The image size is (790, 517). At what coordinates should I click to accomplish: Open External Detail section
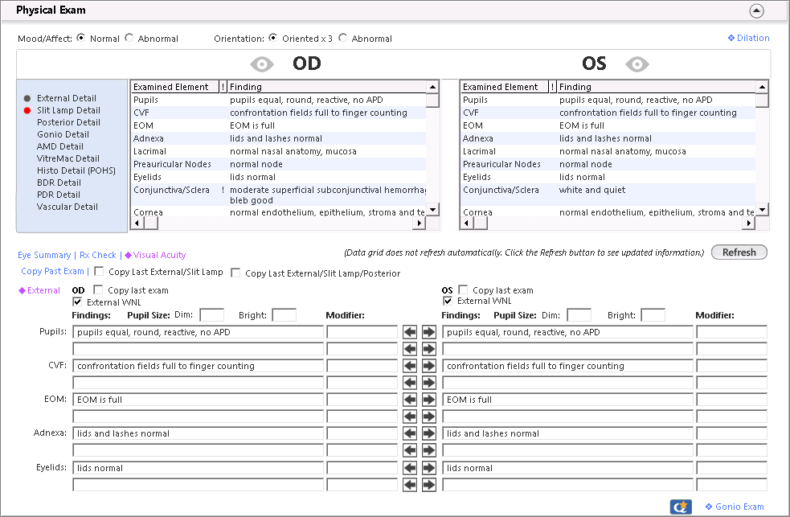(x=67, y=98)
